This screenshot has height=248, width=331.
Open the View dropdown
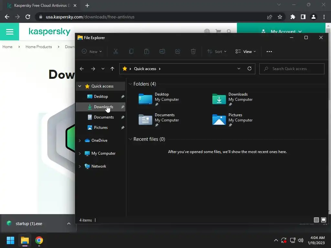click(x=246, y=51)
